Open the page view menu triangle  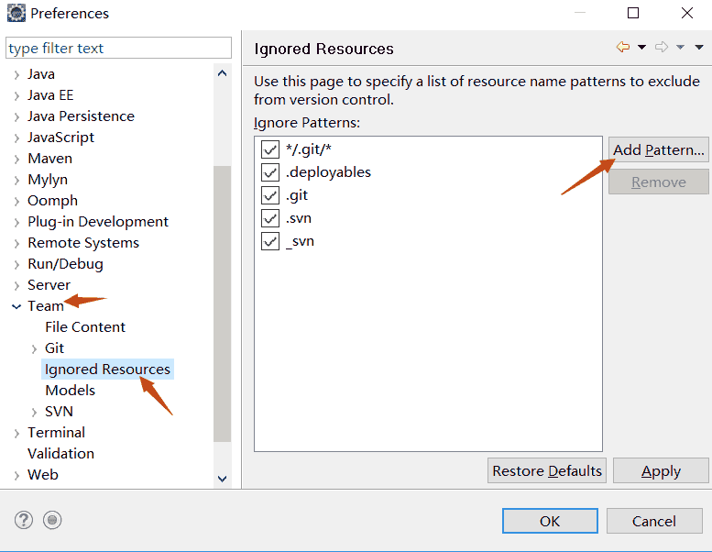(699, 48)
